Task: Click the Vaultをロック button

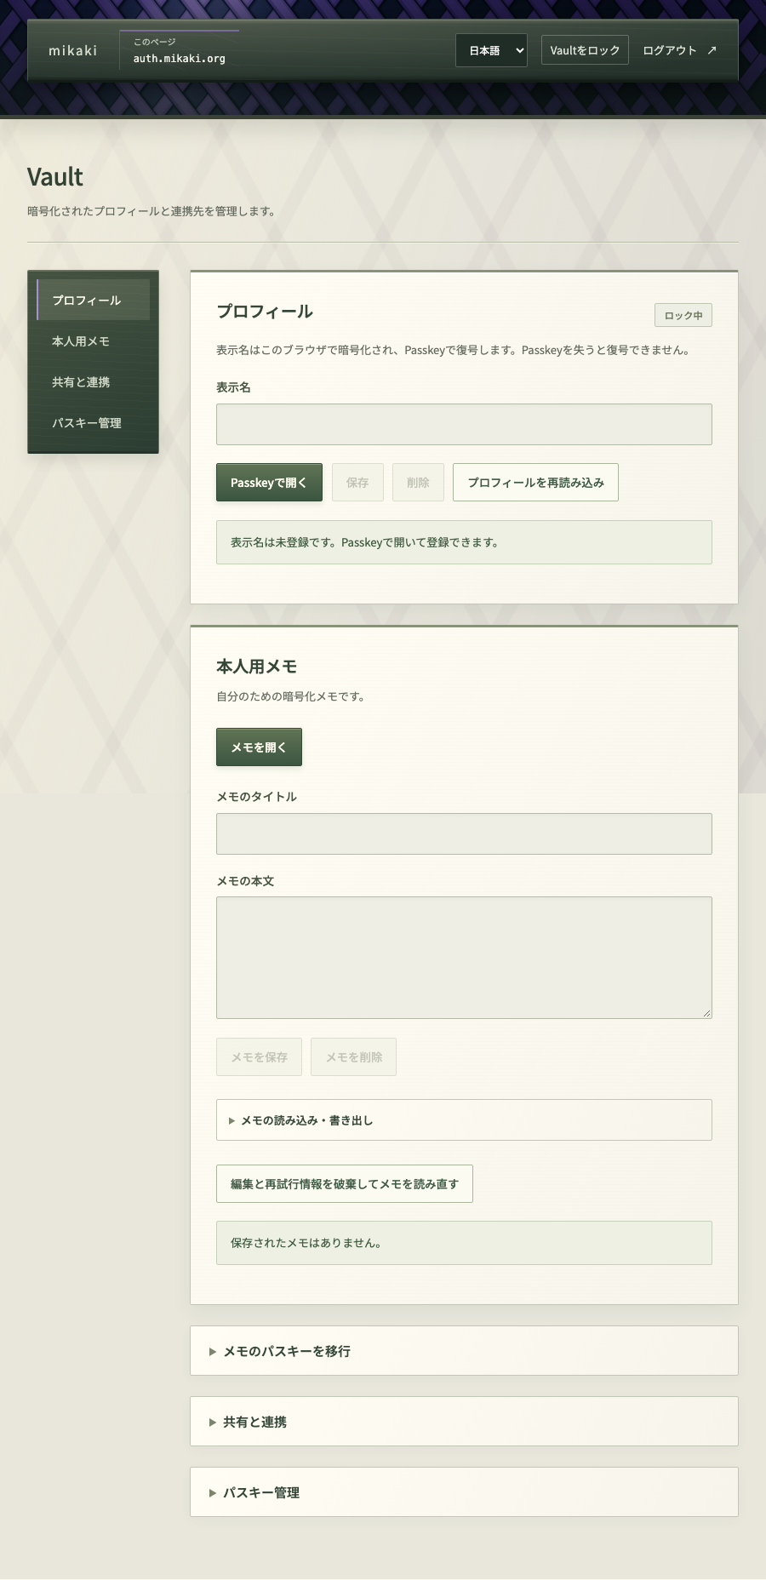Action: click(585, 50)
